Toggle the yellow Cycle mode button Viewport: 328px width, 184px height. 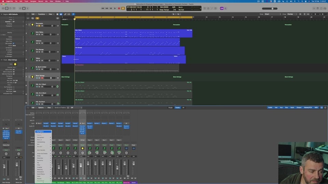pyautogui.click(x=123, y=8)
